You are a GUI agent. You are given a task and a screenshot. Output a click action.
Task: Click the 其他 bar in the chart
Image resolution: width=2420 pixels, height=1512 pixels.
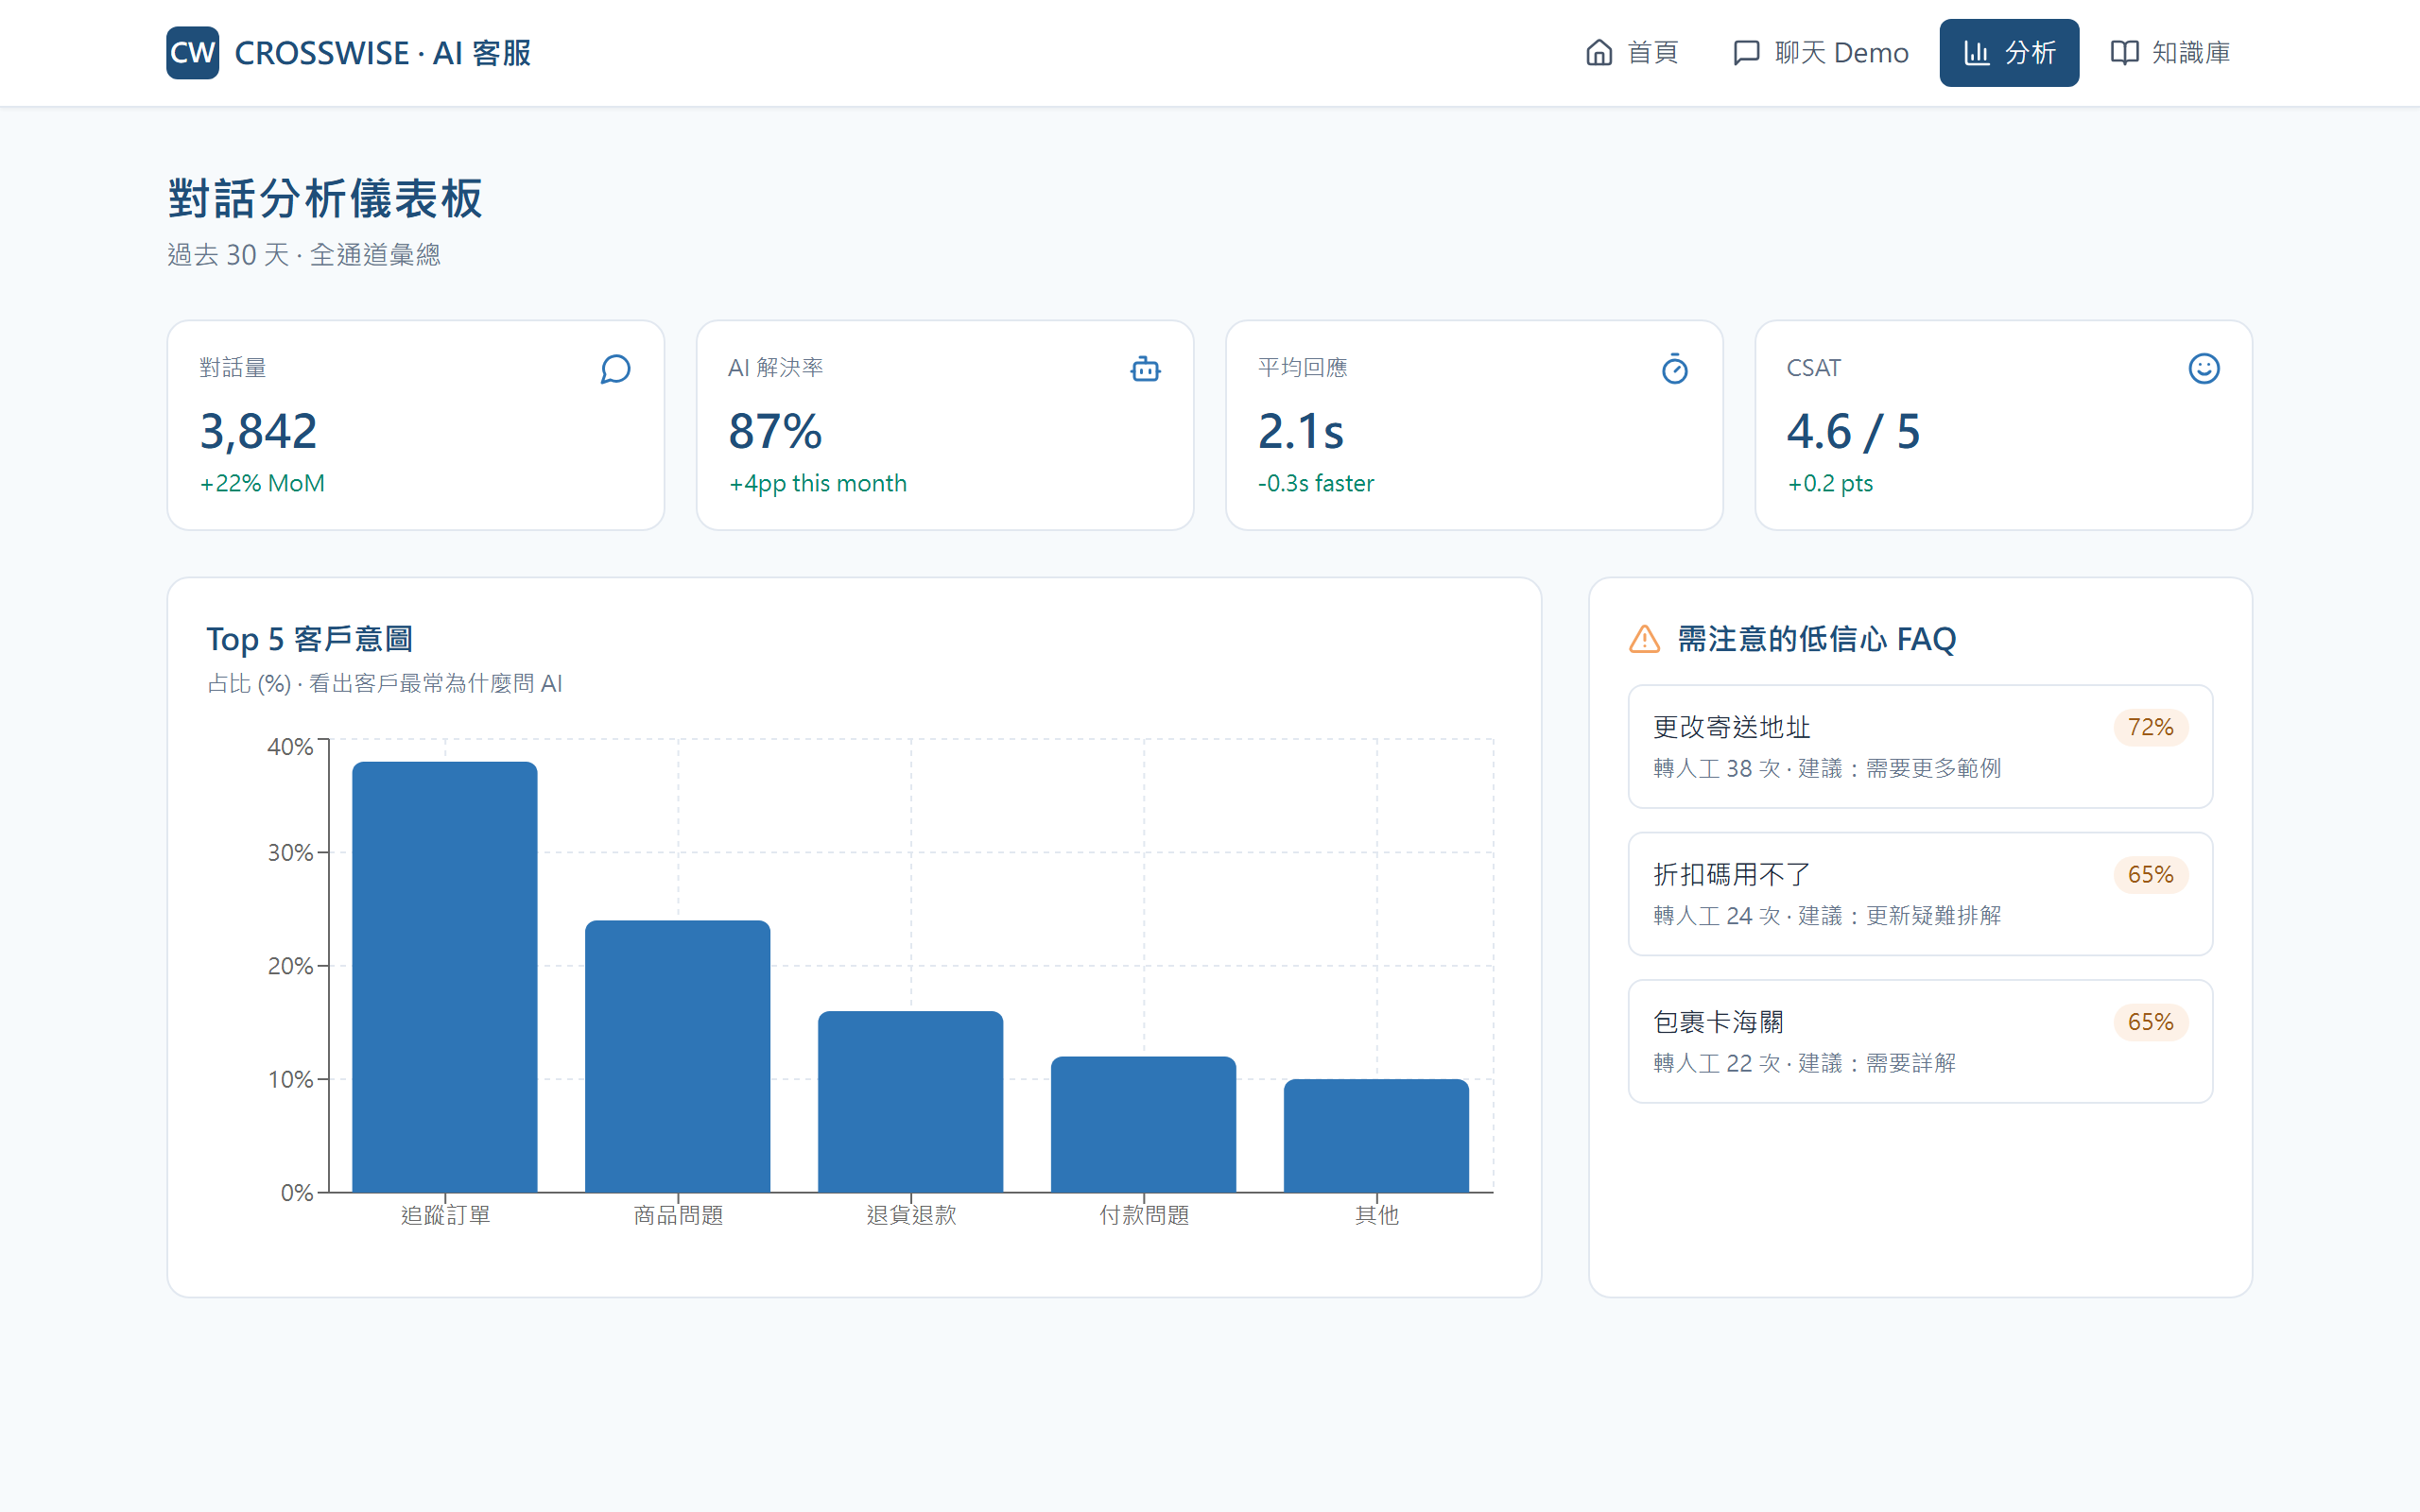[x=1377, y=1135]
